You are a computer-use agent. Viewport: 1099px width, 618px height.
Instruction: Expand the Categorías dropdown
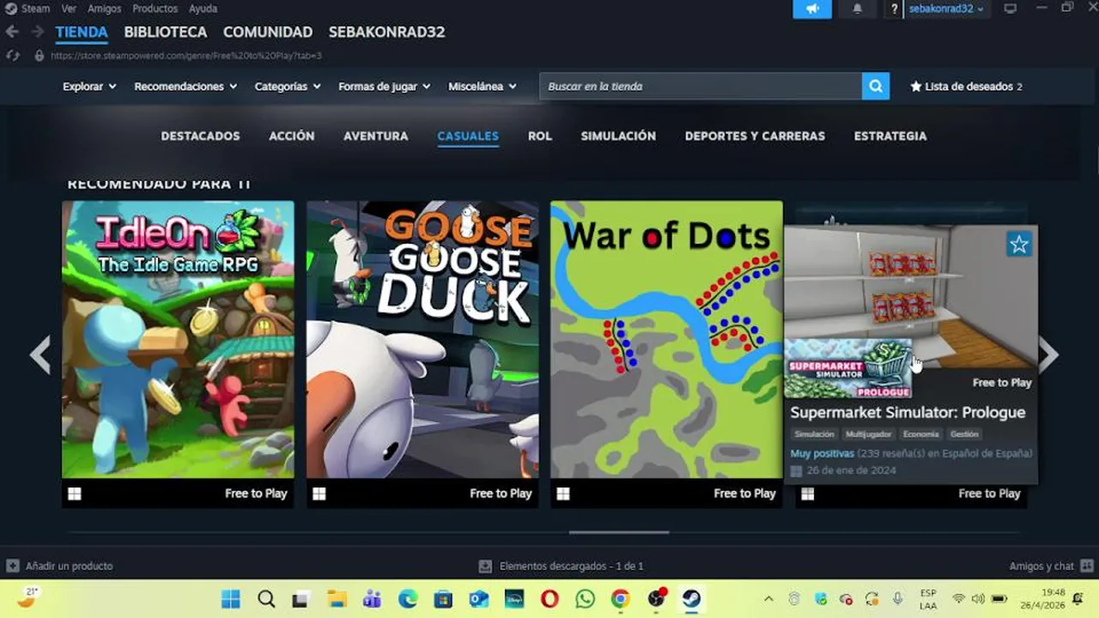[x=288, y=87]
